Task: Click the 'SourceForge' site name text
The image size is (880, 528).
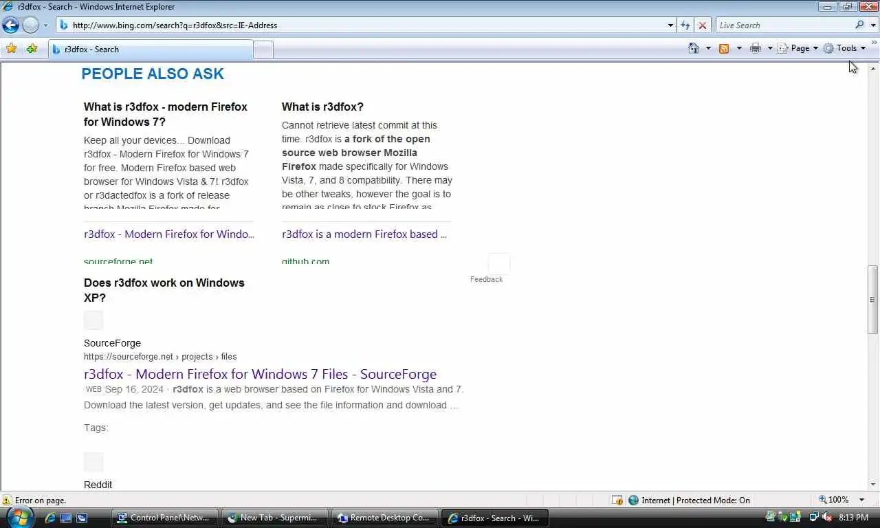Action: pos(112,343)
